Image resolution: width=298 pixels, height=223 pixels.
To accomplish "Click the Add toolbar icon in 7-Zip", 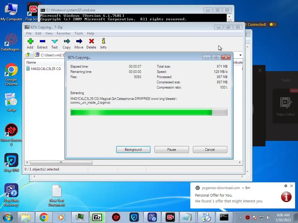I will click(x=30, y=44).
